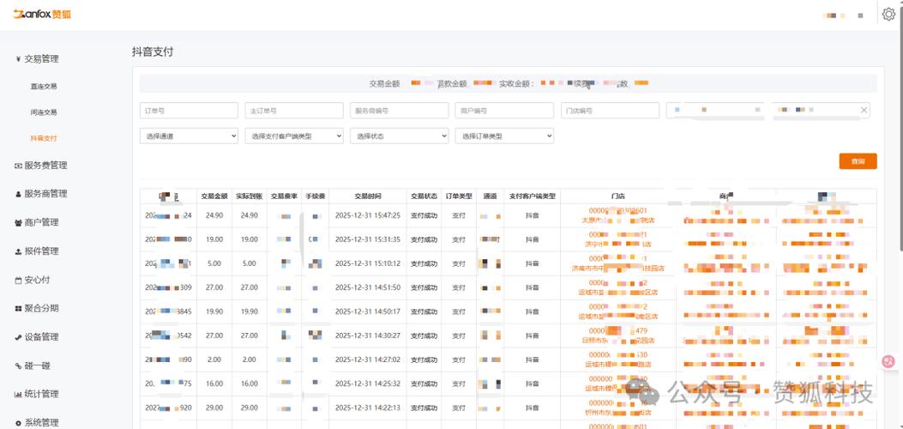Click the 安心付 calendar icon
Viewport: 903px width, 429px height.
(18, 280)
